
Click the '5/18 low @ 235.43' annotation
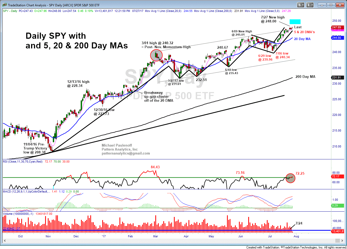point(232,71)
